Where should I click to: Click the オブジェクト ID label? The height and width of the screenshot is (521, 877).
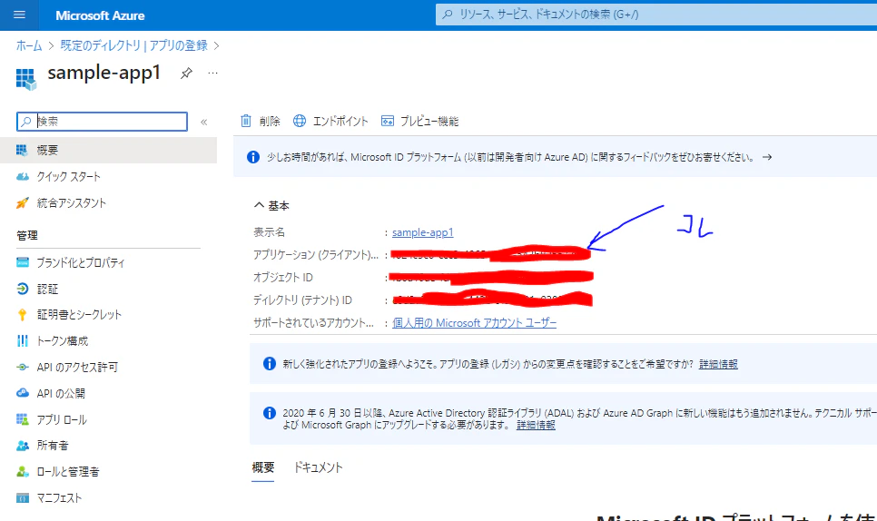[x=283, y=277]
